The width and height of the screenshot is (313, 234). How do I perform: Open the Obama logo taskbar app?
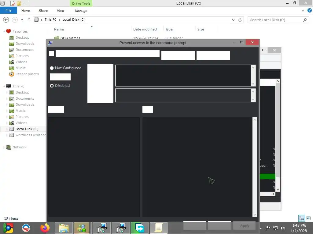point(26,228)
